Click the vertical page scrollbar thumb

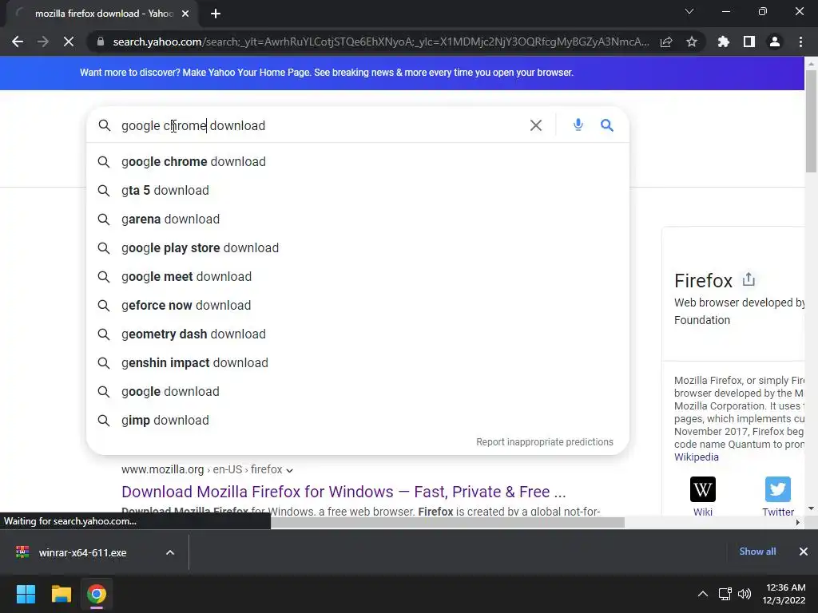(x=811, y=121)
